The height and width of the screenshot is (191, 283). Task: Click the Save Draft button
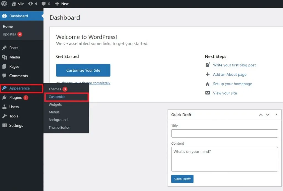[182, 179]
